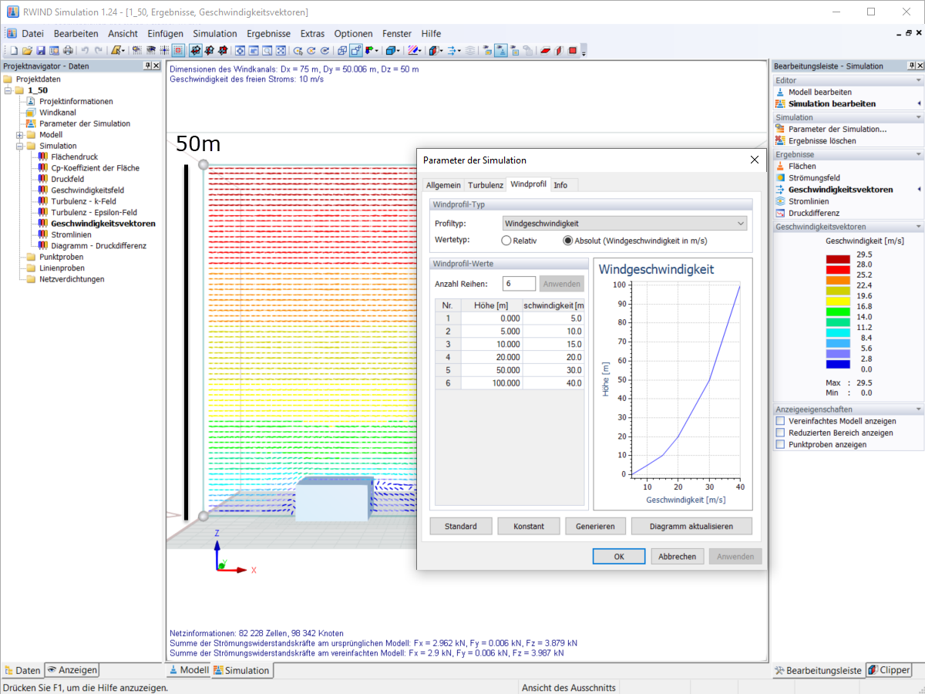925x694 pixels.
Task: Click the Ergebnisse löschen icon
Action: (780, 141)
